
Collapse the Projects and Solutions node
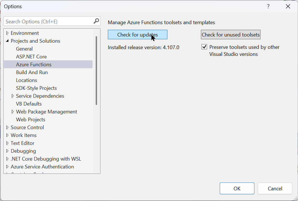[7, 41]
